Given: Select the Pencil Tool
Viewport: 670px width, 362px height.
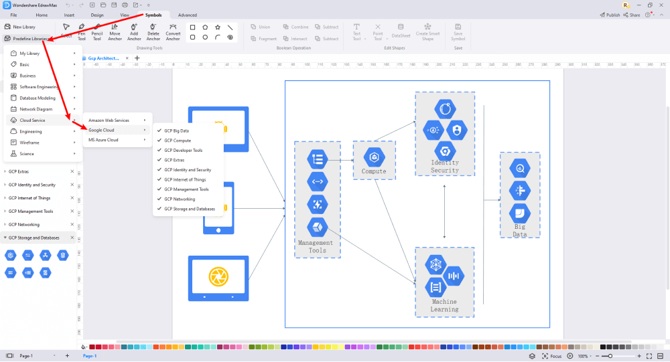Looking at the screenshot, I should pos(97,32).
